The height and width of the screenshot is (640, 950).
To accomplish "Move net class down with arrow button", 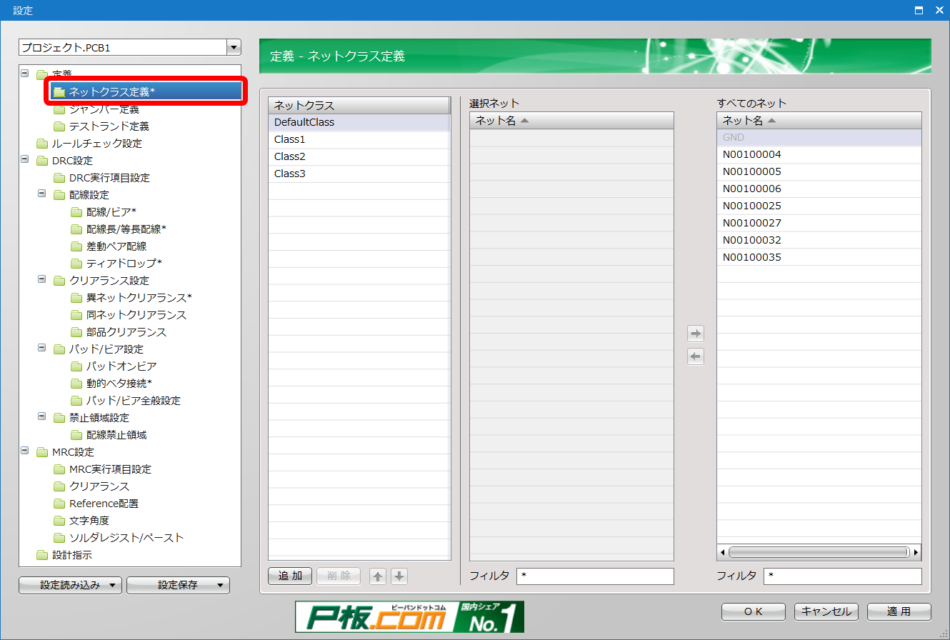I will [399, 576].
